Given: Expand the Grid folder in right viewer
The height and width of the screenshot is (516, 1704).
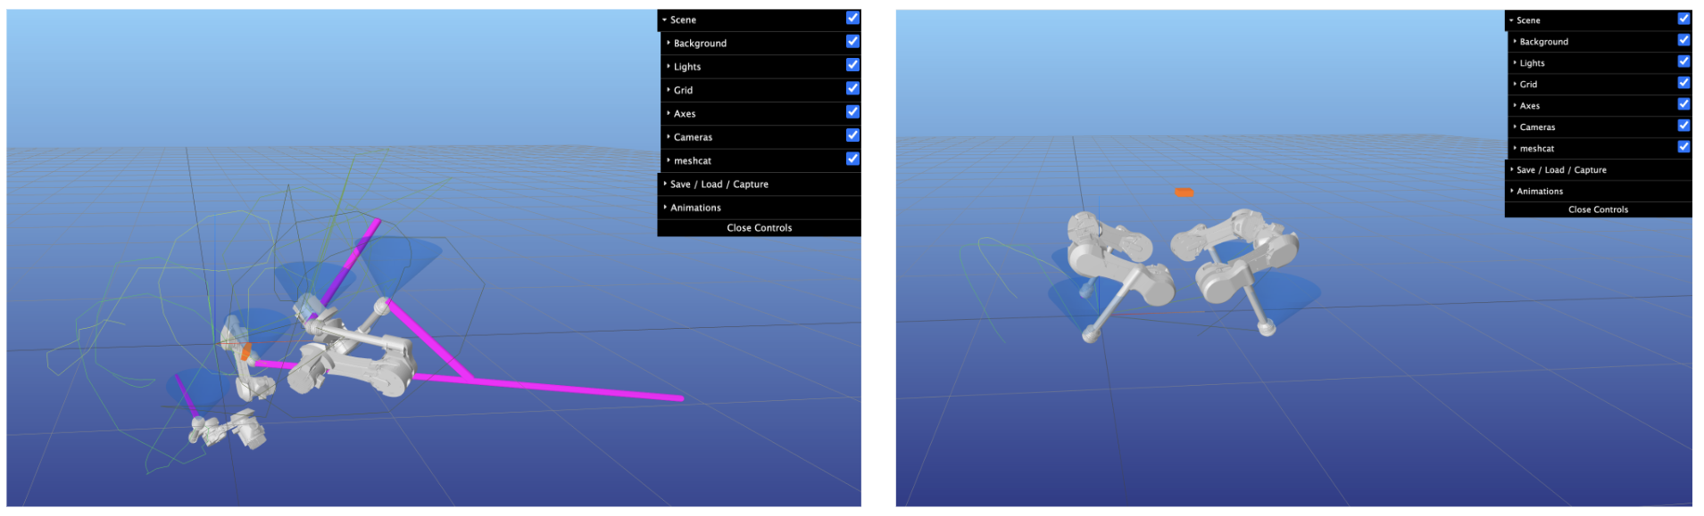Looking at the screenshot, I should pyautogui.click(x=1528, y=85).
